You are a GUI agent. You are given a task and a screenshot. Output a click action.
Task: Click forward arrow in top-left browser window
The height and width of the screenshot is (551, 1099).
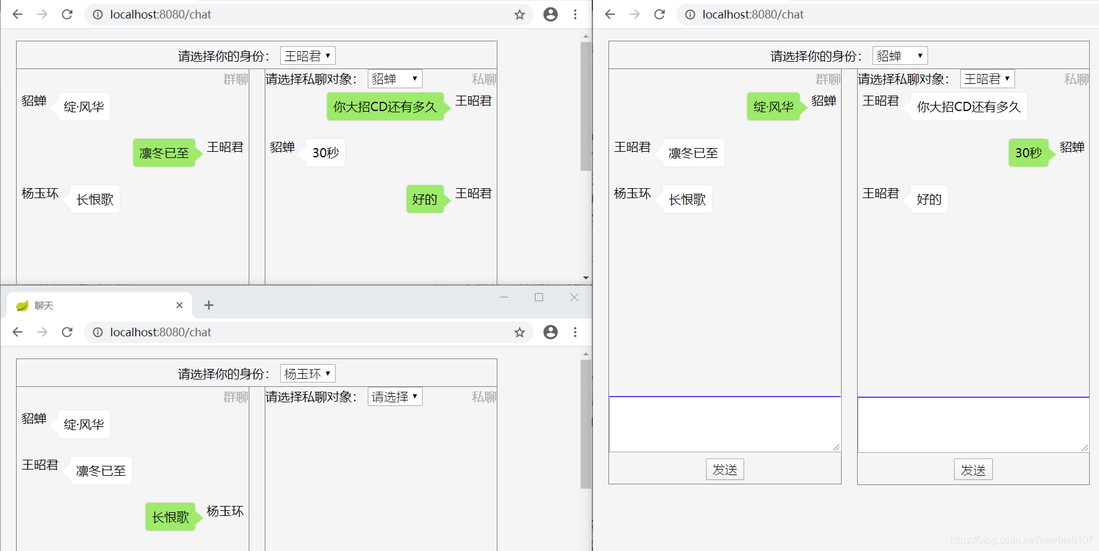(42, 14)
